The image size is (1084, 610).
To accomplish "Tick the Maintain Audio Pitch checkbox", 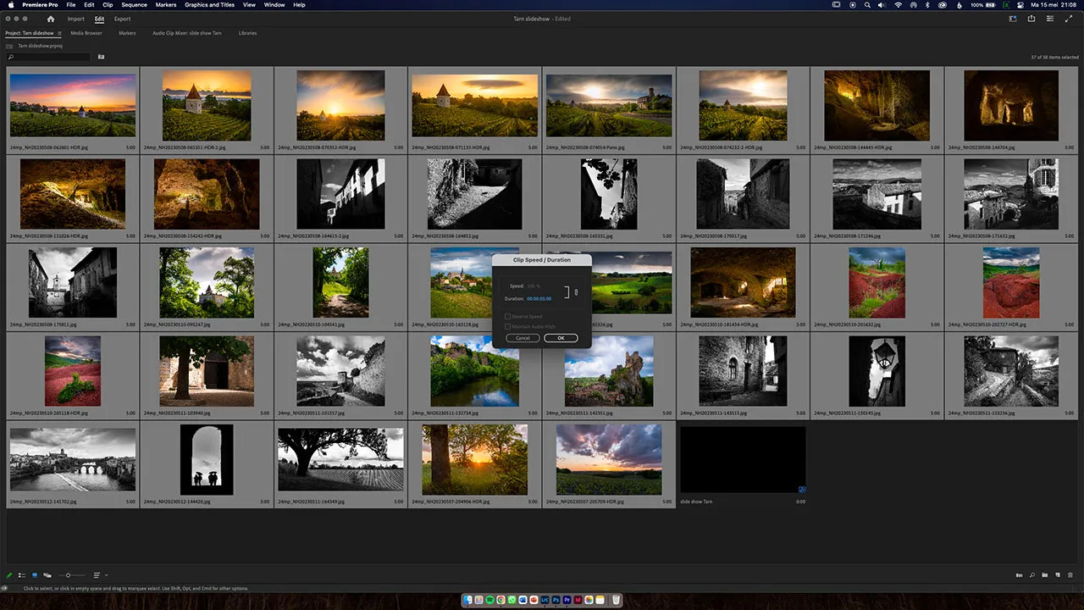I will pos(507,326).
